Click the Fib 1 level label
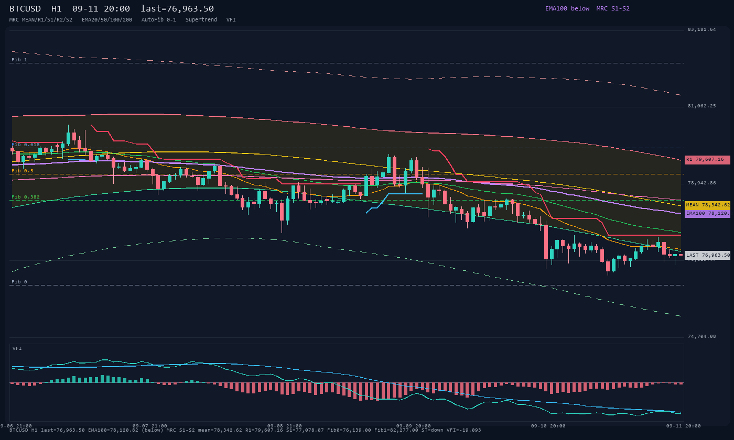 coord(19,60)
